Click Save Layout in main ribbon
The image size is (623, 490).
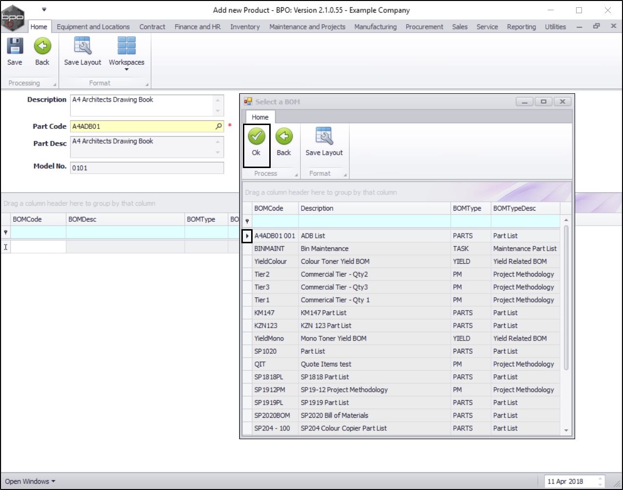[x=83, y=46]
